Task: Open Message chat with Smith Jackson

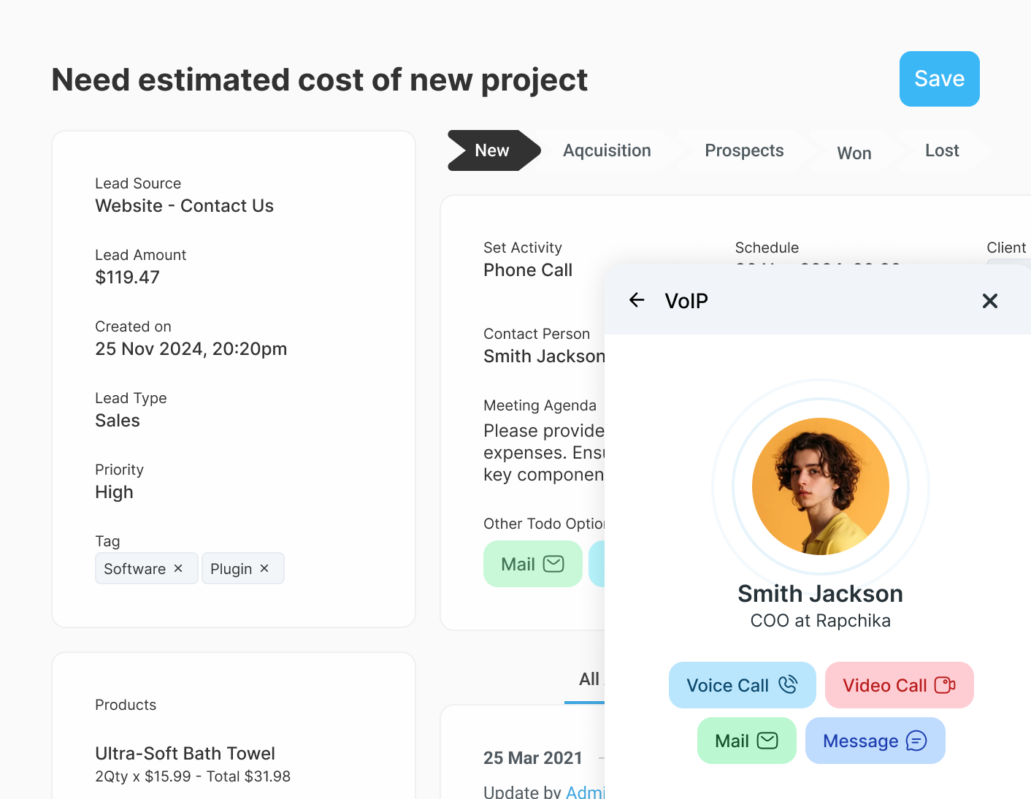Action: [875, 741]
